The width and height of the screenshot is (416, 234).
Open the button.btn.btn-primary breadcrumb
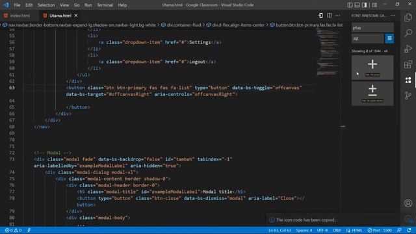[309, 25]
